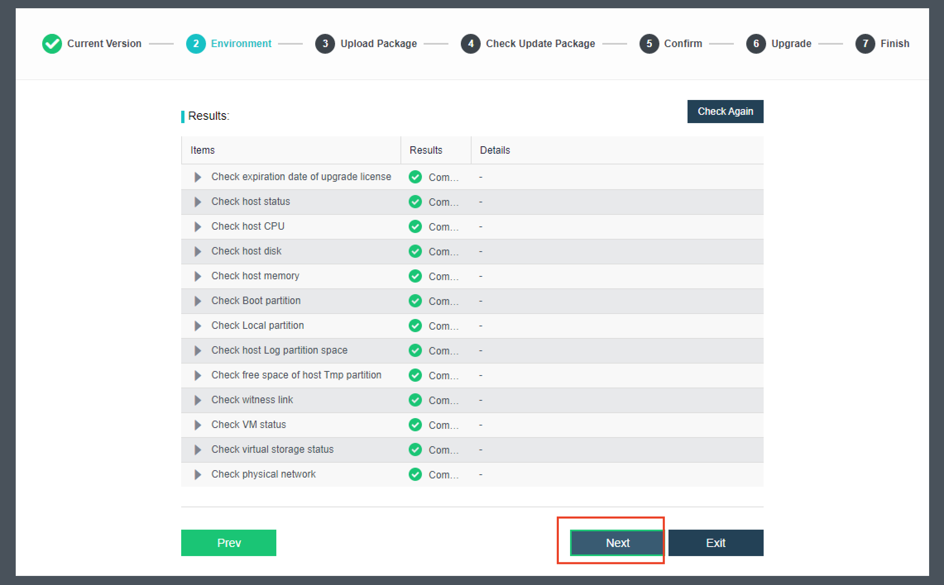This screenshot has width=944, height=585.
Task: Click step 7 Finish circle icon
Action: pos(865,44)
